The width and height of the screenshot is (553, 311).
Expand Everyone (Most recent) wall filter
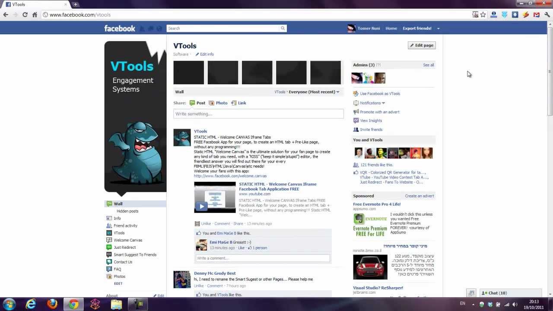tap(314, 92)
